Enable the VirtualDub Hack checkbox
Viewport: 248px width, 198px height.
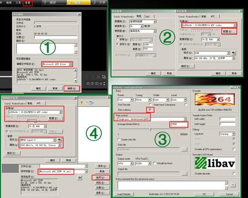click(155, 163)
